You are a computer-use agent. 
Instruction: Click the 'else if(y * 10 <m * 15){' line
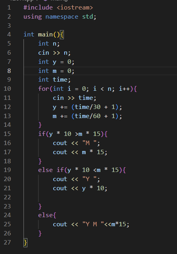coord(82,170)
